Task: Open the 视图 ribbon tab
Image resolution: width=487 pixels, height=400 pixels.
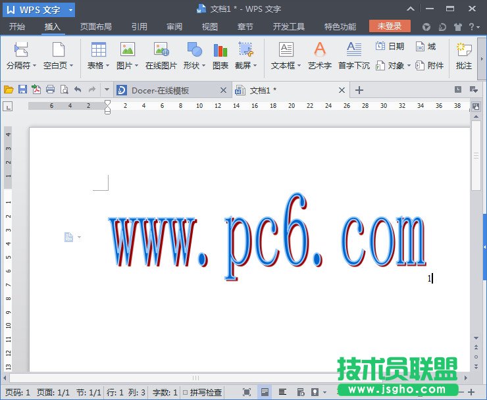Action: tap(210, 27)
